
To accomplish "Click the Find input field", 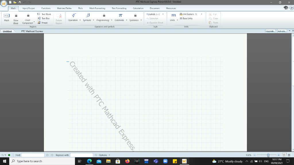I will pos(33,155).
